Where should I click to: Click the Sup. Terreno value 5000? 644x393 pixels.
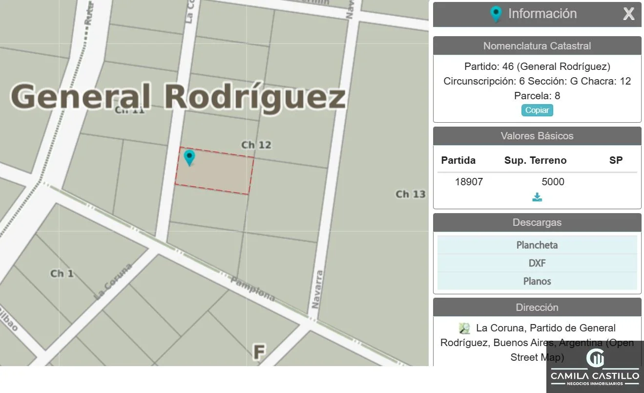[553, 182]
